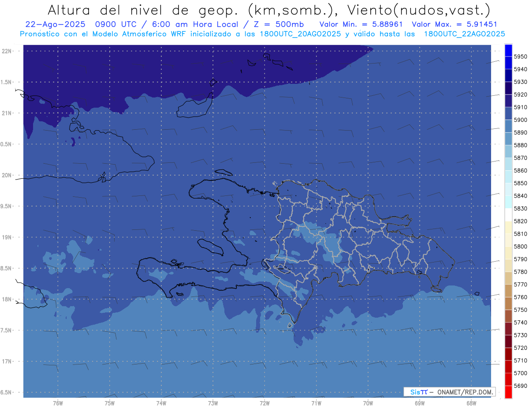The height and width of the screenshot is (409, 529).
Task: Pick the legend swatch between 5730 and 5720
Action: pyautogui.click(x=508, y=341)
